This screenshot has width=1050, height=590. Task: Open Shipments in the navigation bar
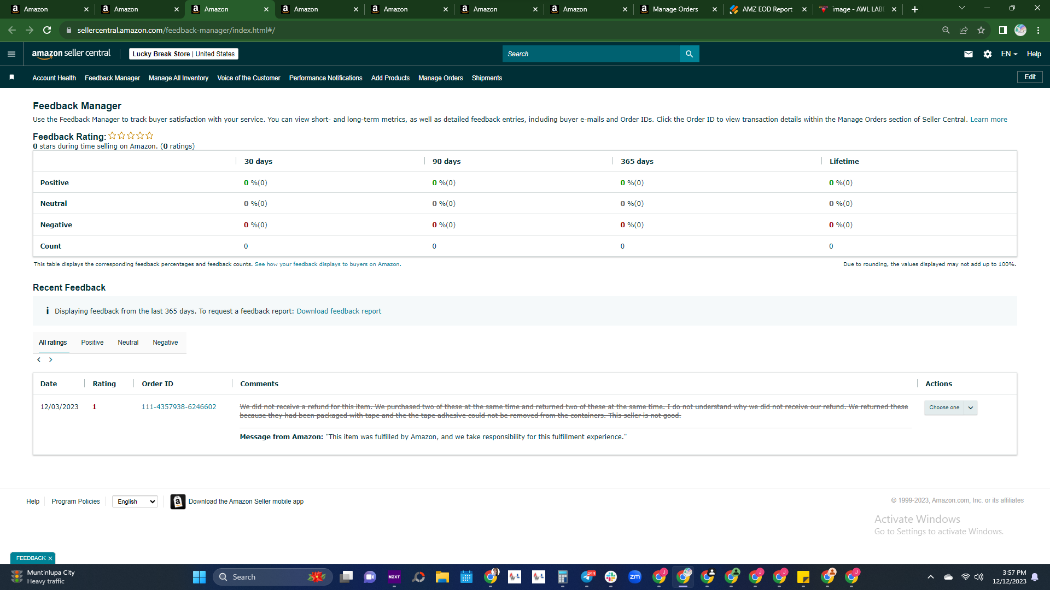(487, 78)
